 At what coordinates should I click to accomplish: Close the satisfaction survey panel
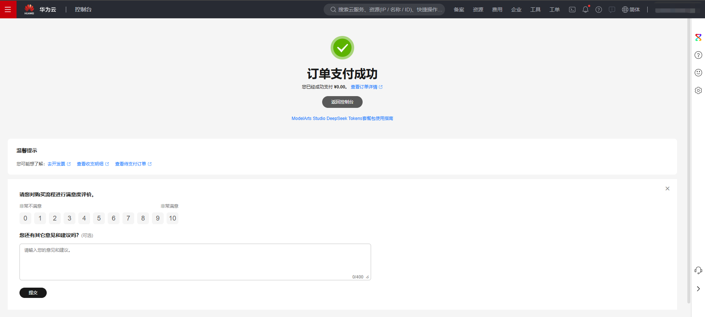(x=667, y=189)
